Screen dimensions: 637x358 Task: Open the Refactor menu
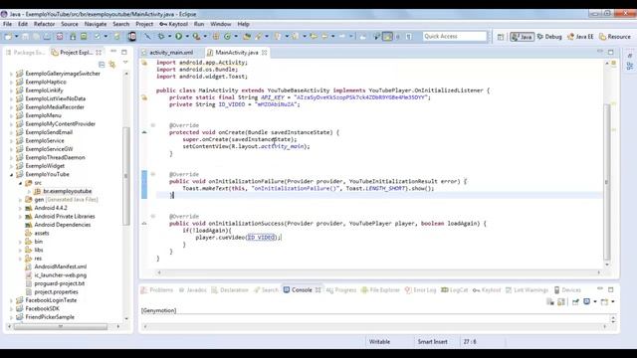[x=44, y=24]
